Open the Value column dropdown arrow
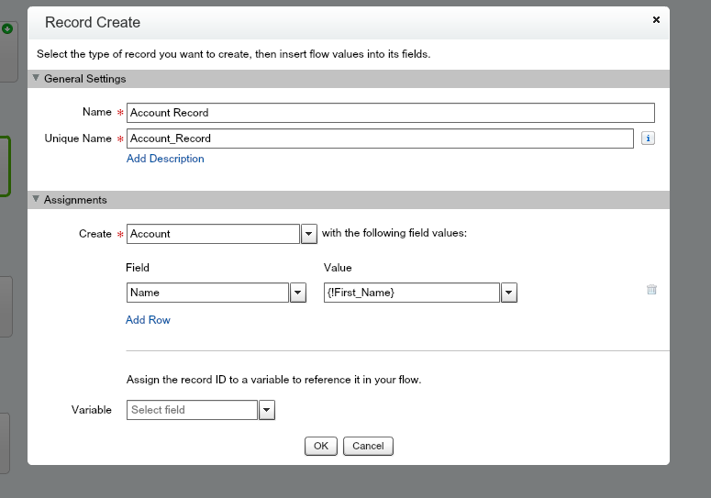Screen dimensions: 711x498 (x=509, y=293)
